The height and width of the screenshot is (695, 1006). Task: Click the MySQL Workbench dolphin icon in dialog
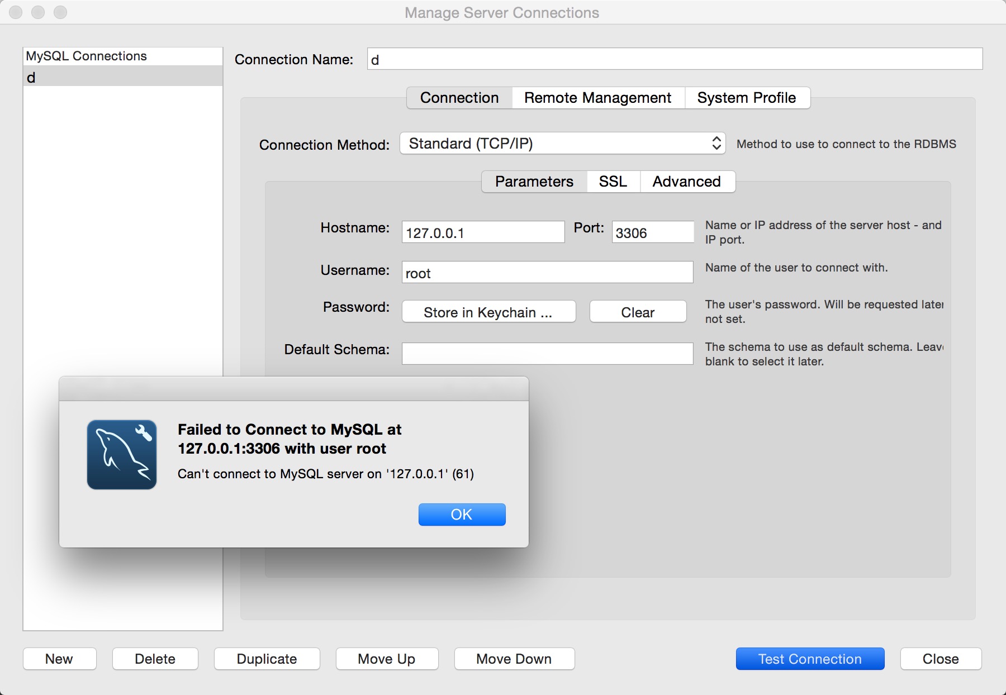click(122, 455)
